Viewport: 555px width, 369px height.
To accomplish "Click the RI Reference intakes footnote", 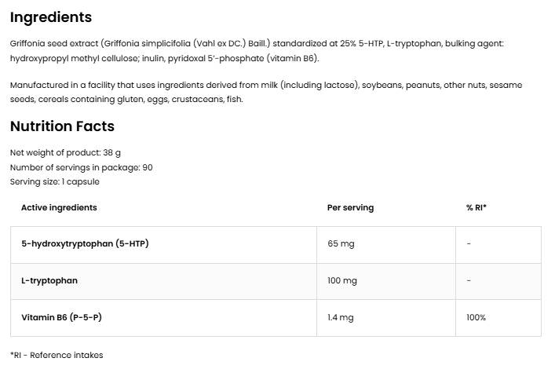I will point(57,355).
